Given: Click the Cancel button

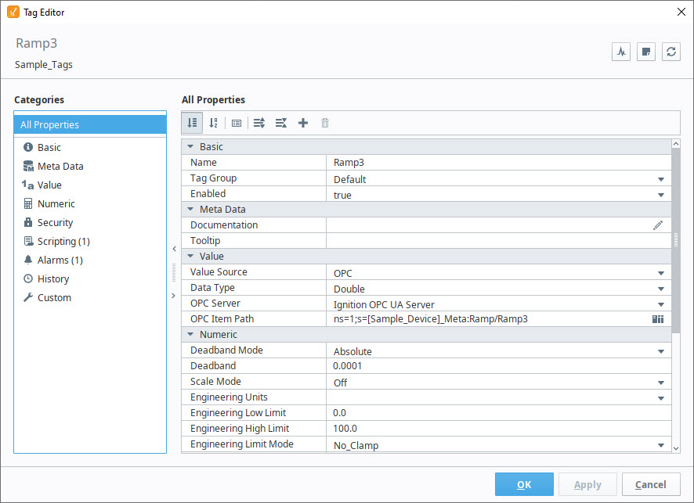Looking at the screenshot, I should [651, 484].
